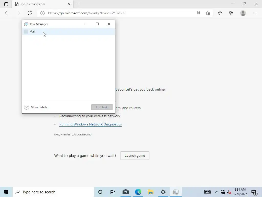Expand More details in Task Manager
Screen dimensions: 262x197
(x=36, y=107)
